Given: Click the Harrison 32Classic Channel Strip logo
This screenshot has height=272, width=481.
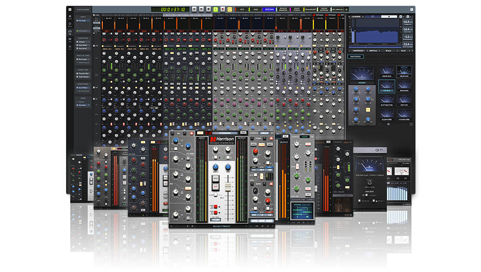Looking at the screenshot, I should (x=222, y=141).
